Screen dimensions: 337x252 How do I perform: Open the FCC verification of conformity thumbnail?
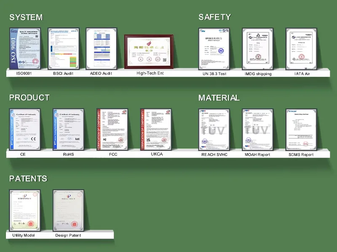112,129
